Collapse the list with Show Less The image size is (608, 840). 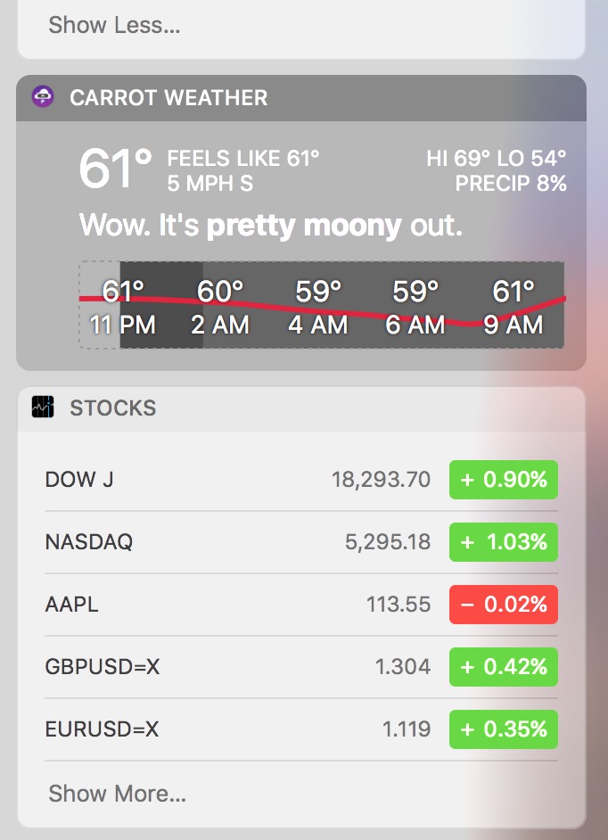point(114,25)
